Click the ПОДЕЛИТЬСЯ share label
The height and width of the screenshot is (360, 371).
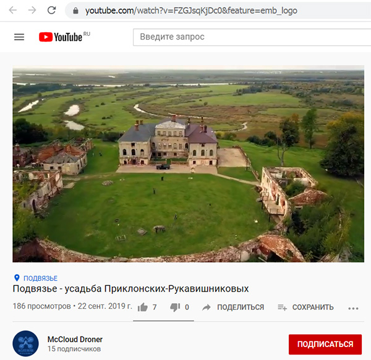tap(241, 307)
